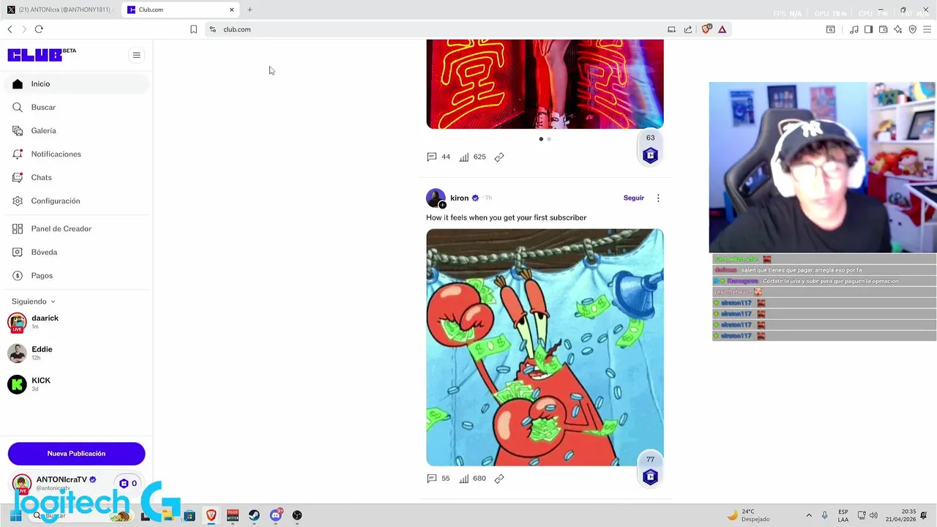Screen dimensions: 937x527
Task: Open the Mr. Krabs money image
Action: click(545, 348)
